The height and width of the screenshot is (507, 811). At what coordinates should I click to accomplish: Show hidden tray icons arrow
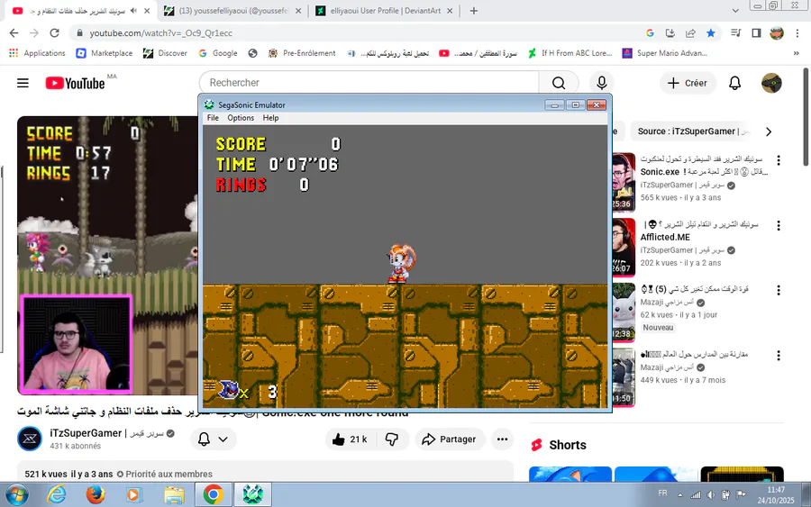[x=680, y=494]
